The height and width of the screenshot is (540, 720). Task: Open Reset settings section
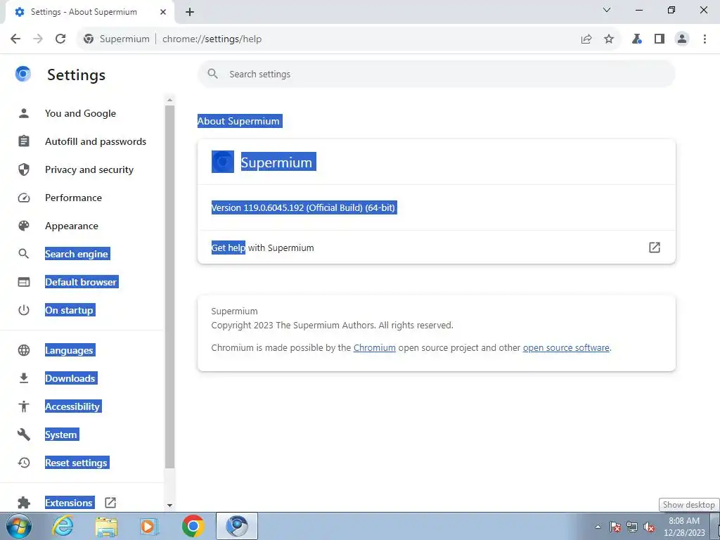pyautogui.click(x=77, y=463)
